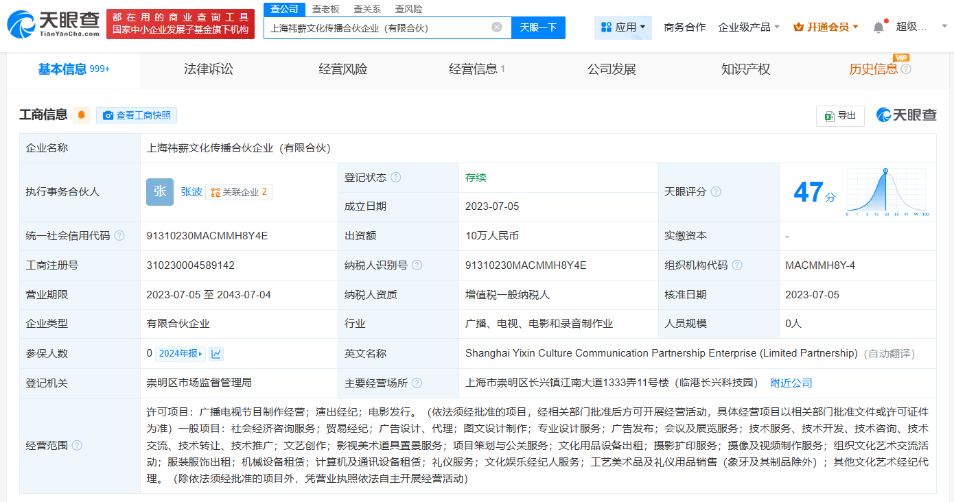Open the insured count trend chart icon
This screenshot has width=954, height=502.
point(216,354)
